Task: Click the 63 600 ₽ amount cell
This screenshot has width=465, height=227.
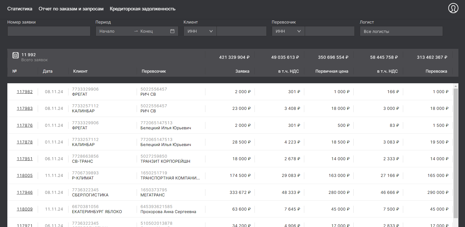Action: pyautogui.click(x=241, y=209)
